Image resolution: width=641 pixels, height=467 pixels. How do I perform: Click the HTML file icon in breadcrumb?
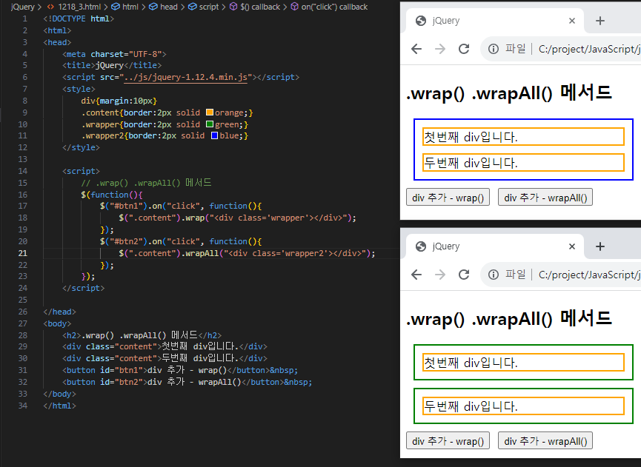pos(50,7)
